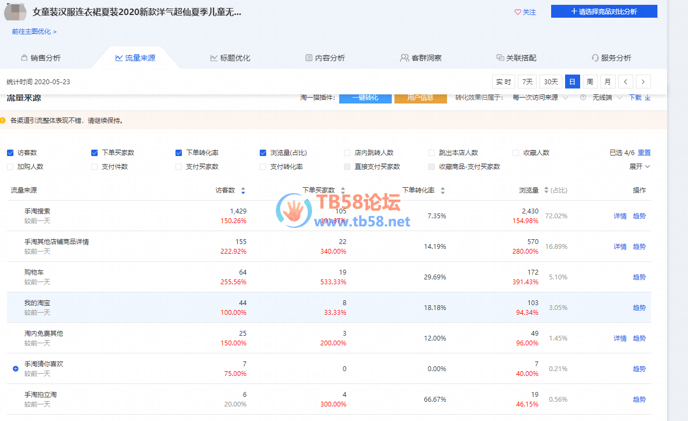
Task: Select the 日 time range button
Action: 573,82
